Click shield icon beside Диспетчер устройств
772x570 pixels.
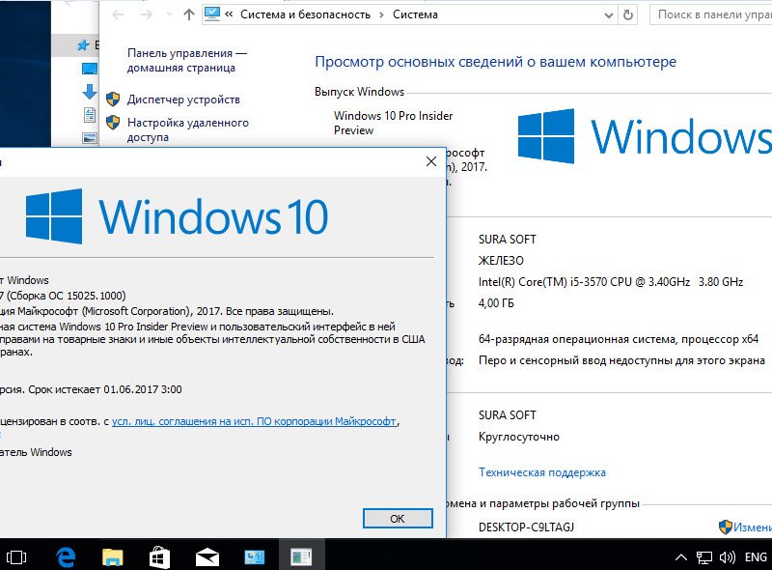click(113, 100)
